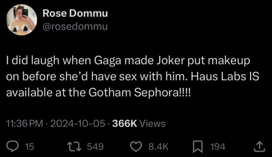Open the share menu via the upload arrow icon
Screen dimensions: 272x157
(259, 146)
